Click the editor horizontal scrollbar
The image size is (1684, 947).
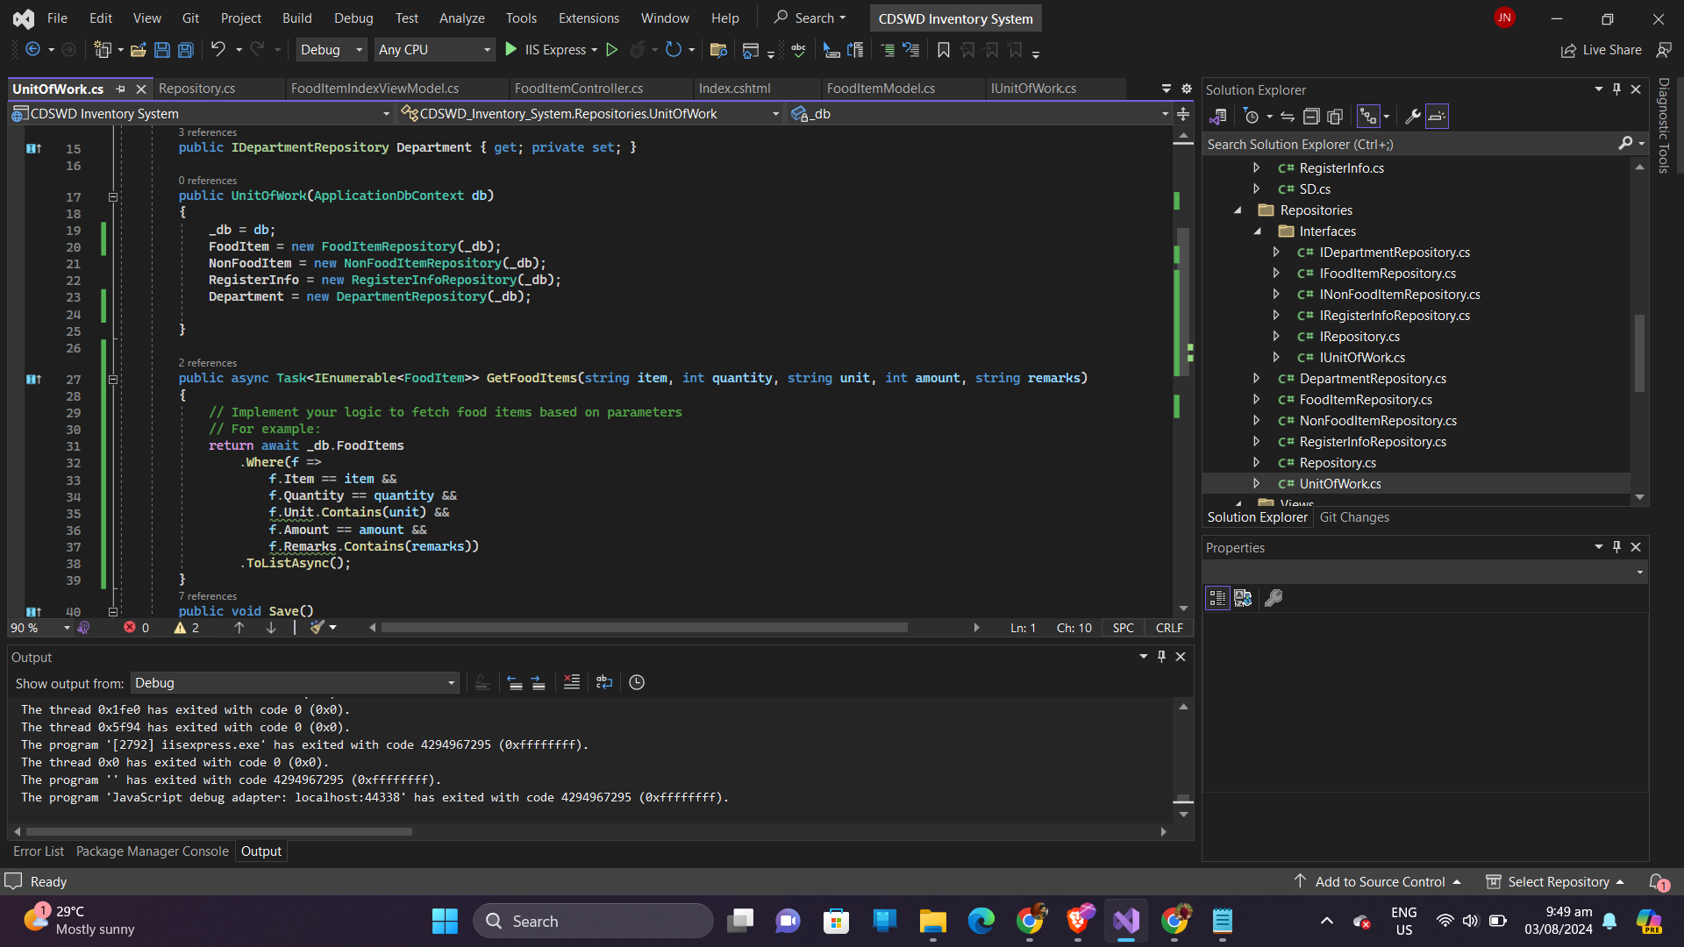tap(645, 628)
